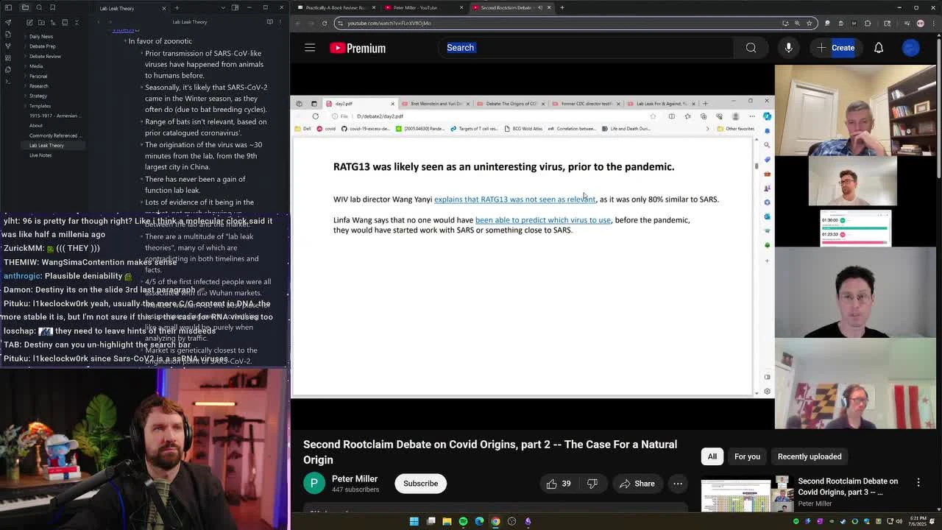Open the Obsidian bookmarks panel
Viewport: 942px width, 530px height.
[53, 7]
